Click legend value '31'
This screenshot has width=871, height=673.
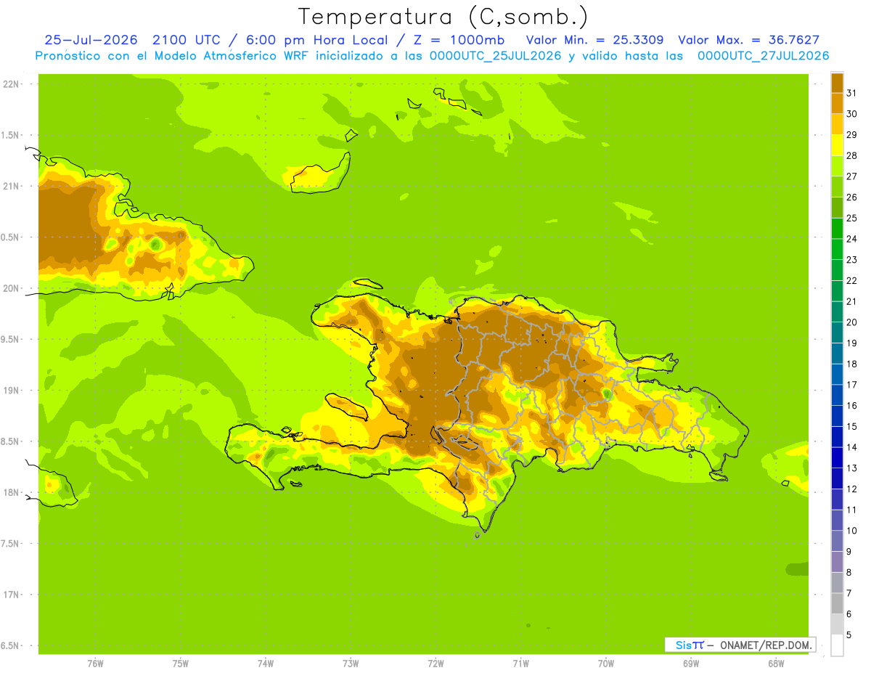point(852,93)
